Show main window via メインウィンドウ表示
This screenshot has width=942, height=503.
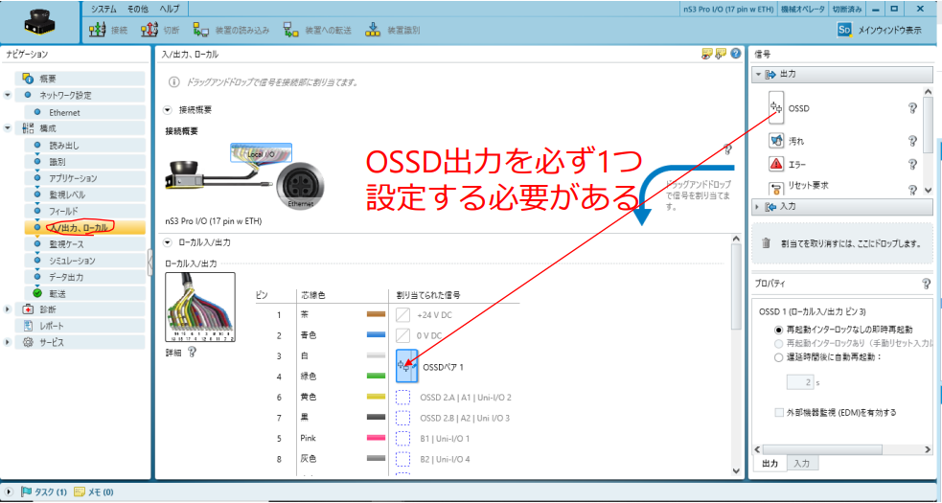coord(880,30)
